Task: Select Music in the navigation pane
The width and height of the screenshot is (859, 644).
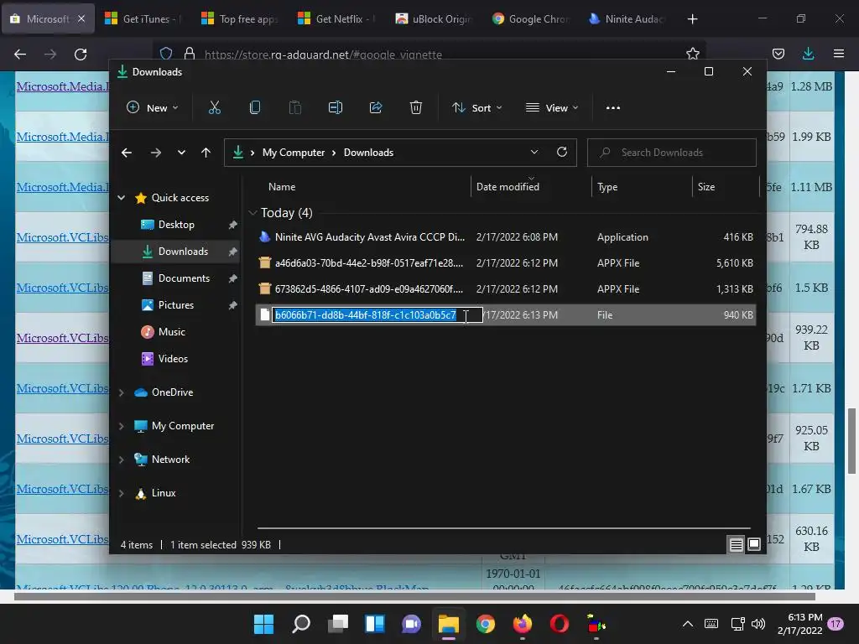Action: 171,332
